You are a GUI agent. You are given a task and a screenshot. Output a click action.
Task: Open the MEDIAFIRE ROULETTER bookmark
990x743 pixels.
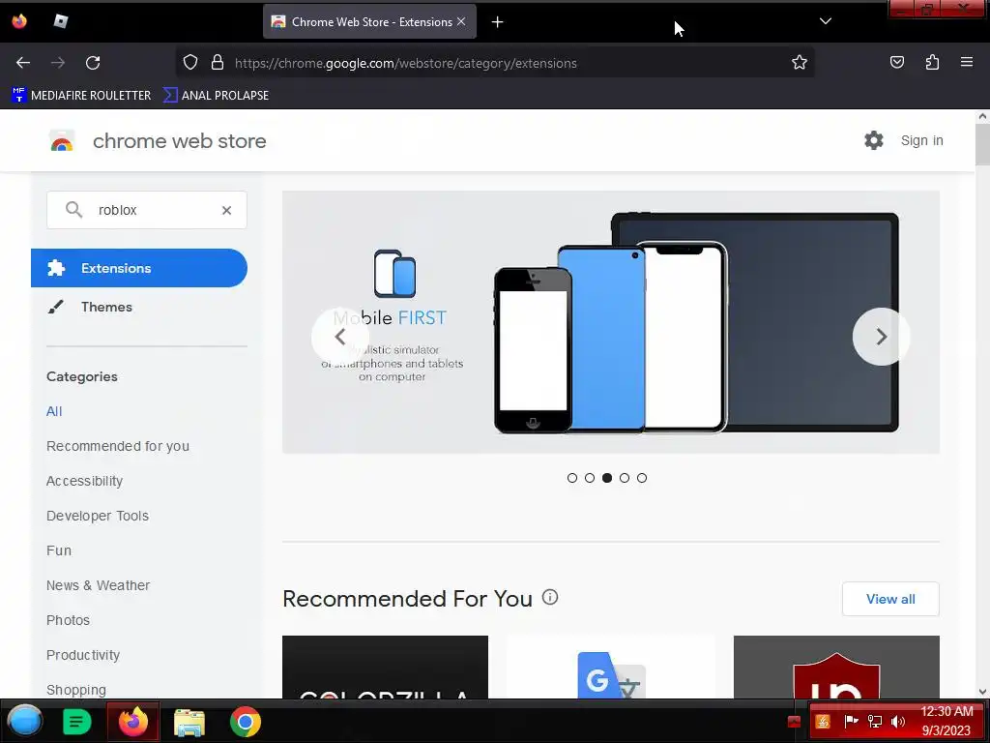point(81,96)
